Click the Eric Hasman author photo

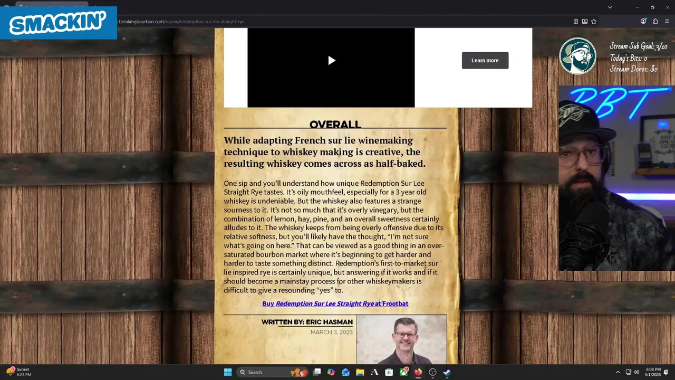click(401, 340)
